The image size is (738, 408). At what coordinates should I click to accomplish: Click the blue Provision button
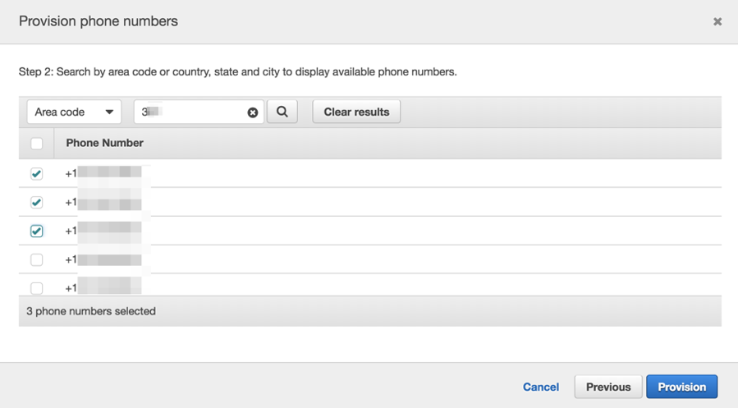[681, 387]
